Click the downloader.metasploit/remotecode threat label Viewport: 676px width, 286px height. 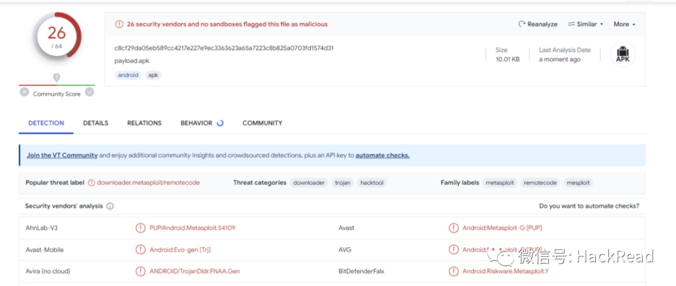(x=148, y=183)
